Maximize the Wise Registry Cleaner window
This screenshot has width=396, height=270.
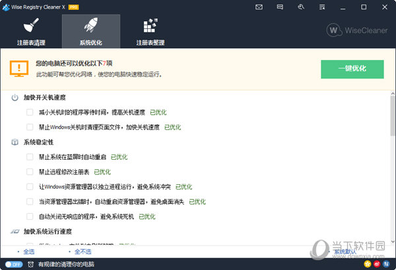[x=364, y=7]
